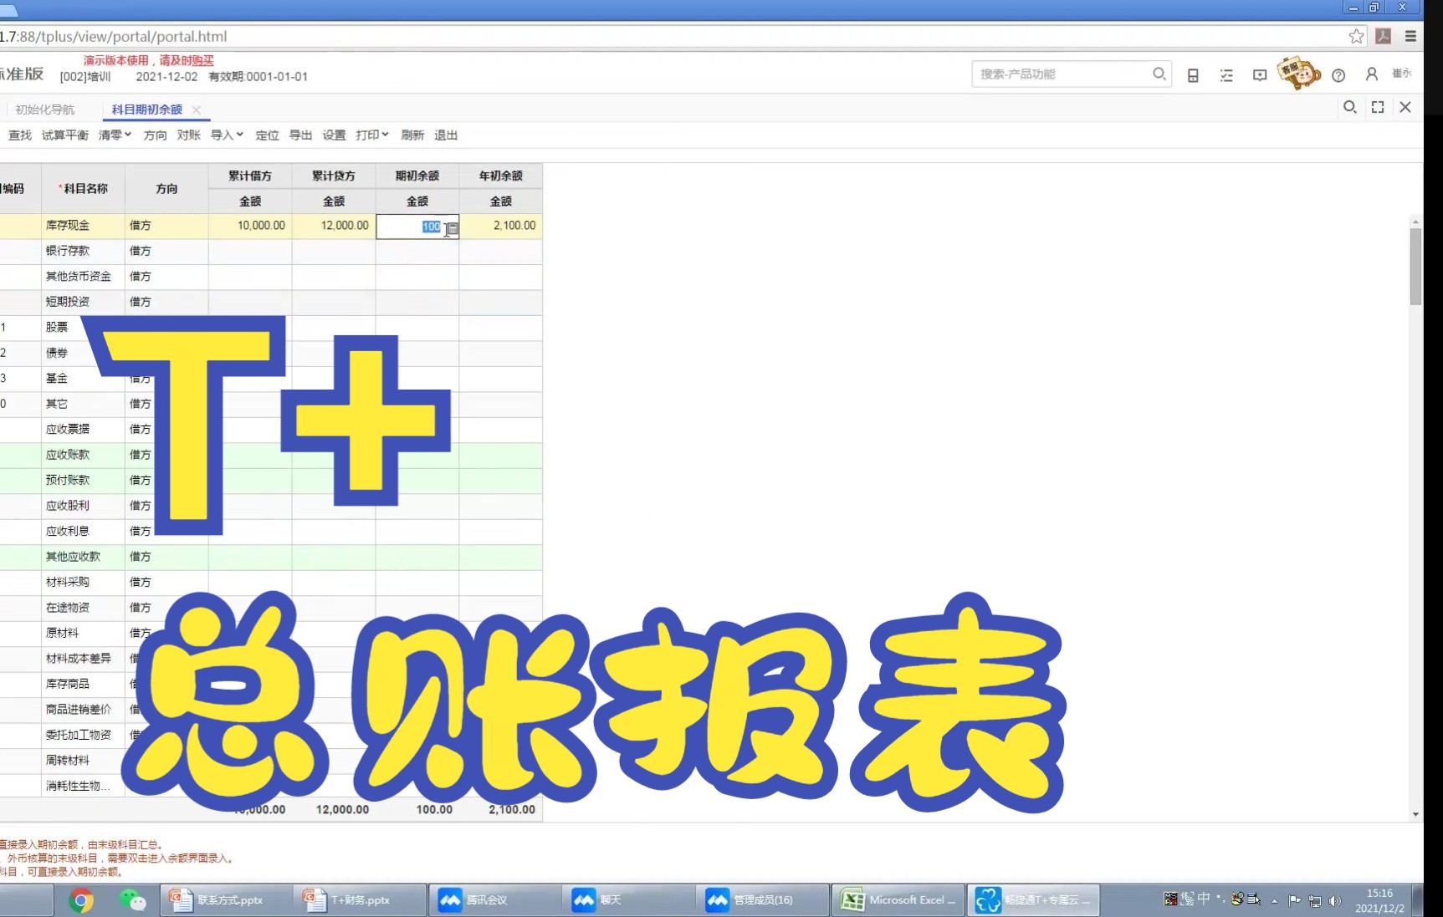Switch to 联系方式.pptx in taskbar
The width and height of the screenshot is (1443, 917).
pyautogui.click(x=226, y=900)
